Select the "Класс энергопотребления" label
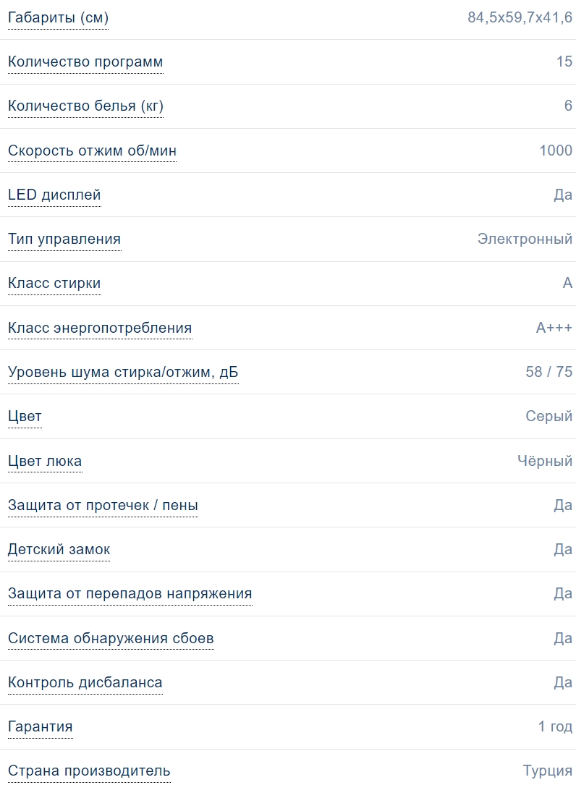The width and height of the screenshot is (576, 785). click(x=100, y=328)
